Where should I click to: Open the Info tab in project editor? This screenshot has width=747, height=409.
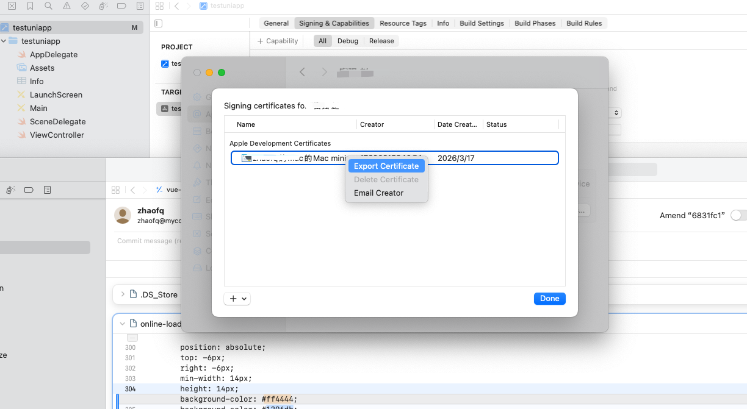click(x=443, y=23)
